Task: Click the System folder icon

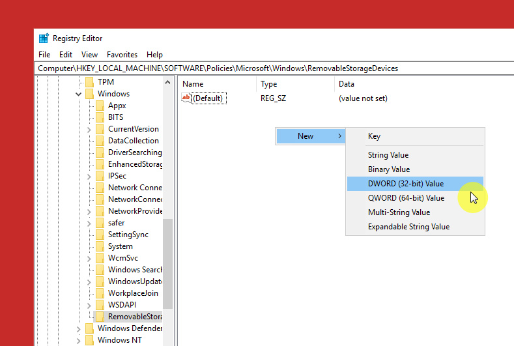Action: tap(100, 246)
